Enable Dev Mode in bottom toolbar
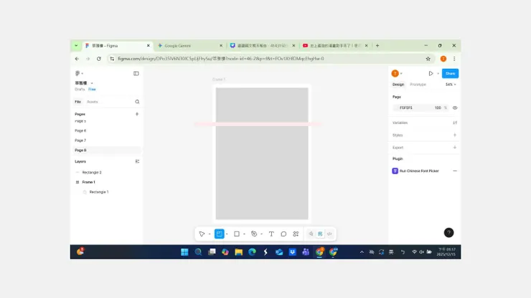531x298 pixels. (329, 234)
